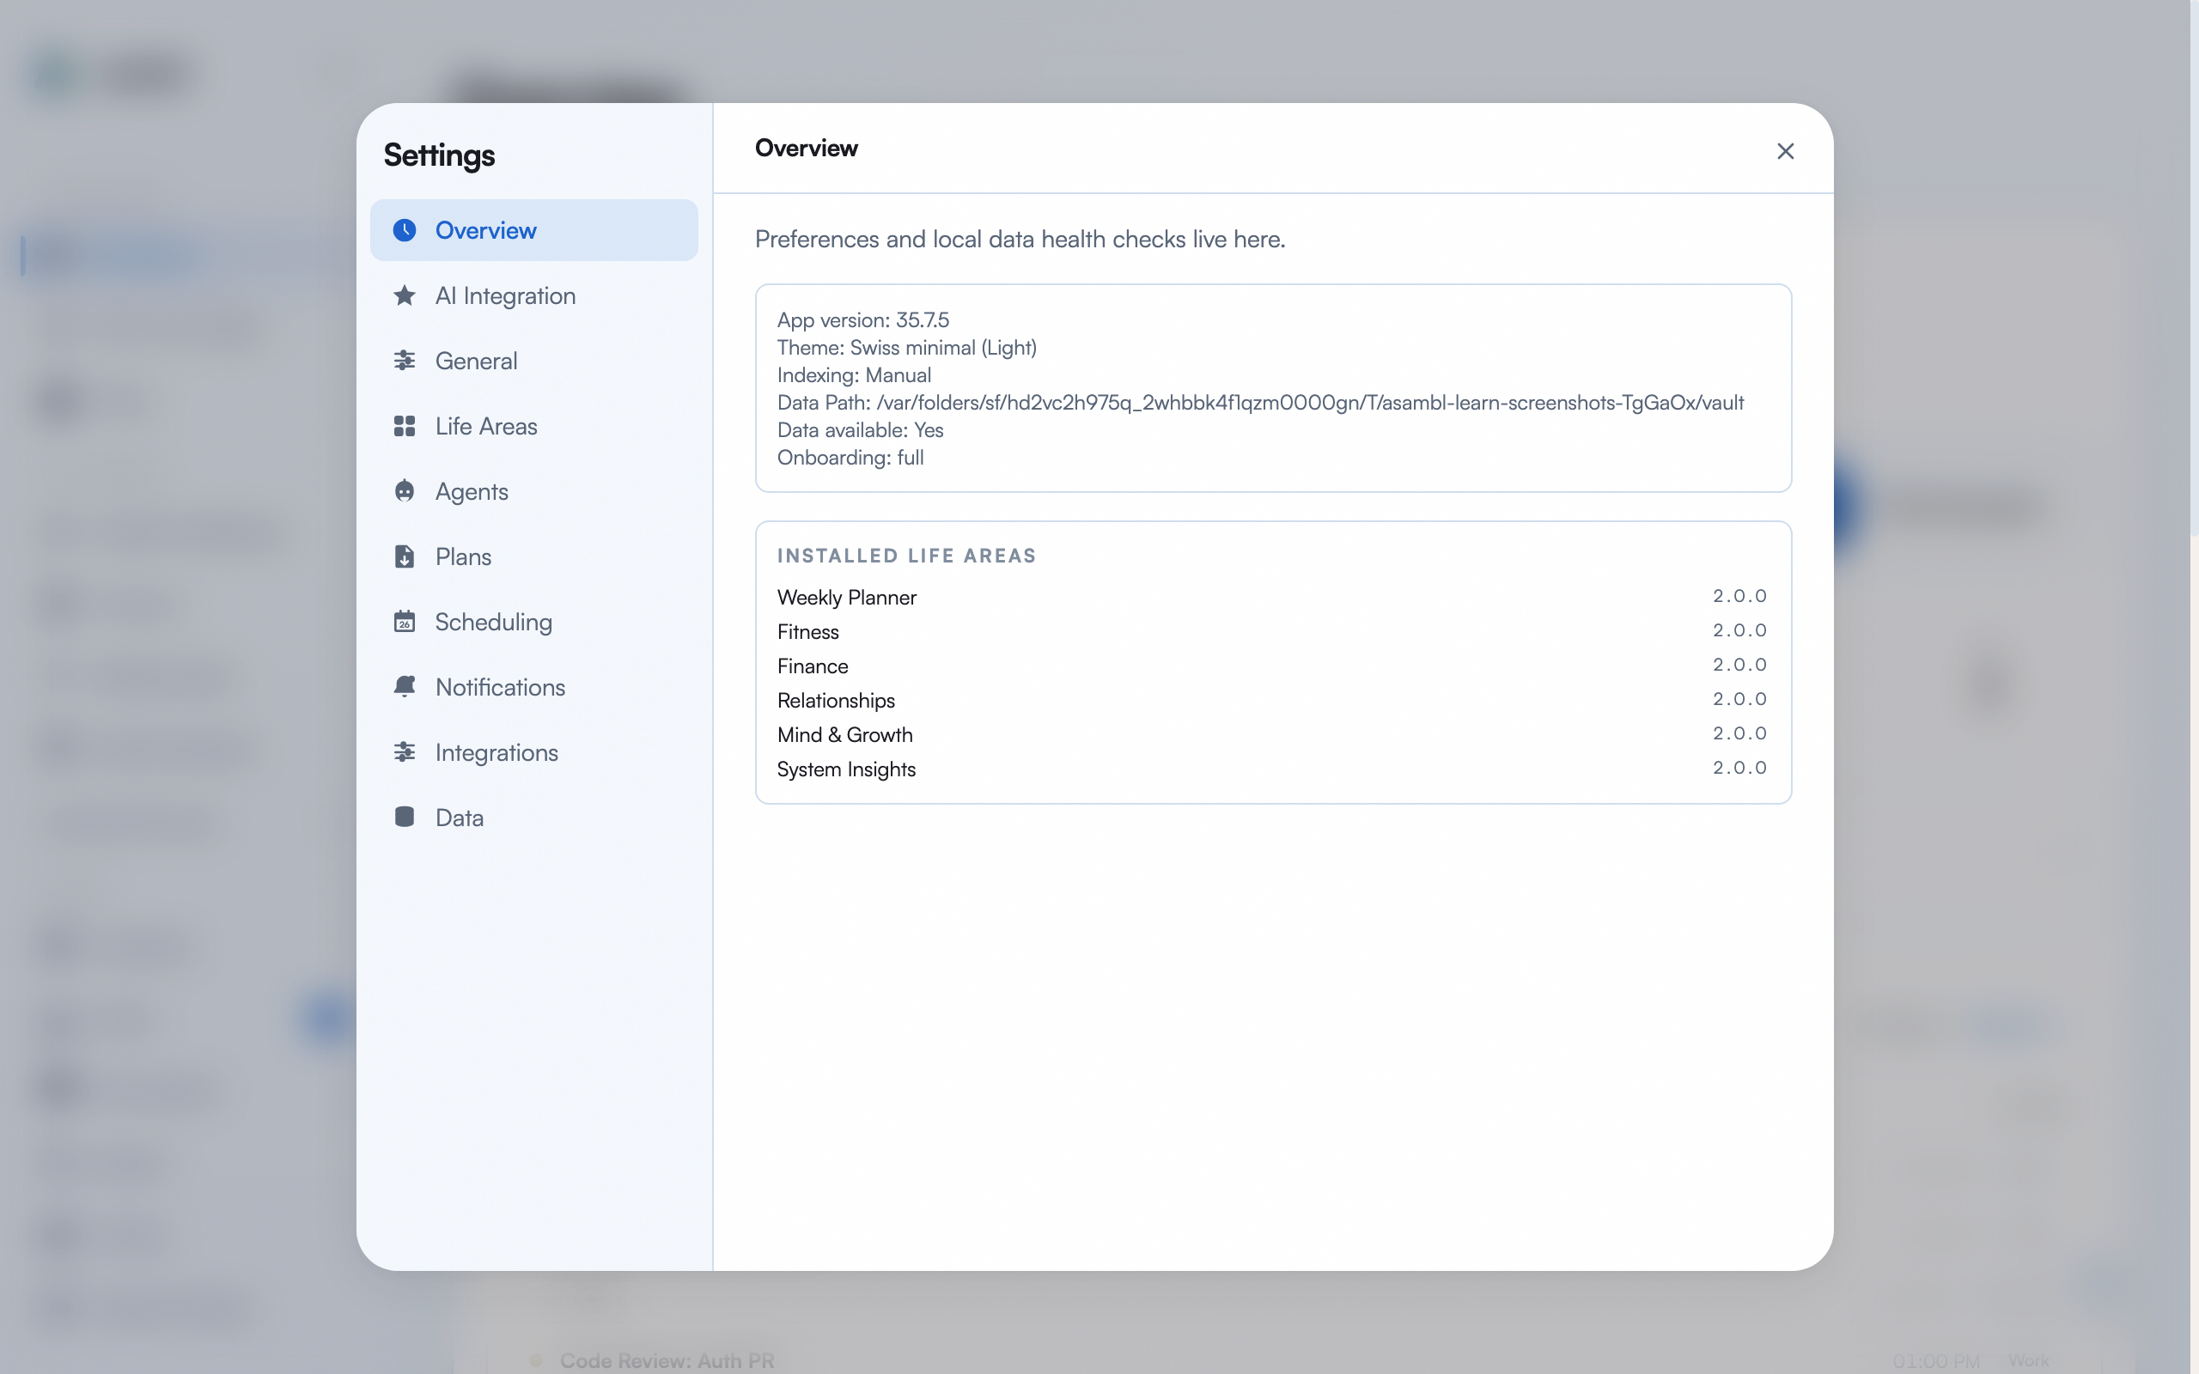This screenshot has width=2199, height=1374.
Task: Dismiss the Settings dialog with the X
Action: [1785, 151]
